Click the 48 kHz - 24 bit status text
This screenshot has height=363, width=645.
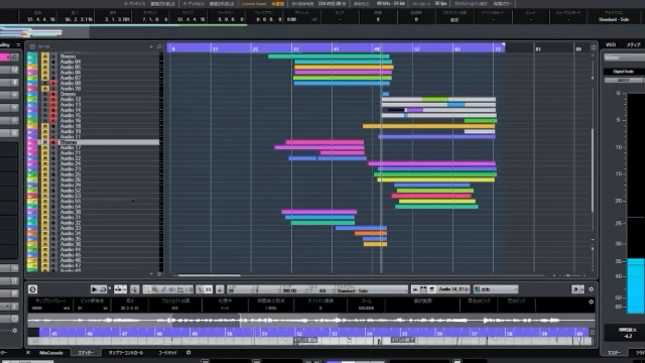coord(390,4)
